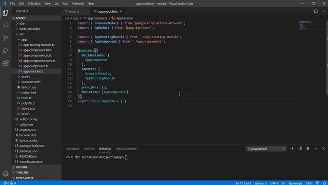Click the terminal prompt input area

pyautogui.click(x=126, y=157)
